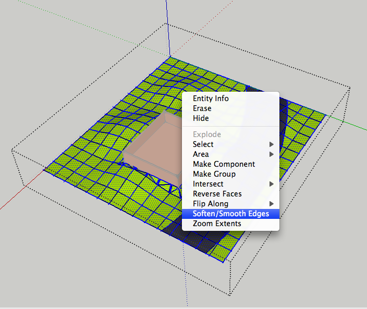
Task: Click Make Group in the context menu
Action: click(x=214, y=174)
